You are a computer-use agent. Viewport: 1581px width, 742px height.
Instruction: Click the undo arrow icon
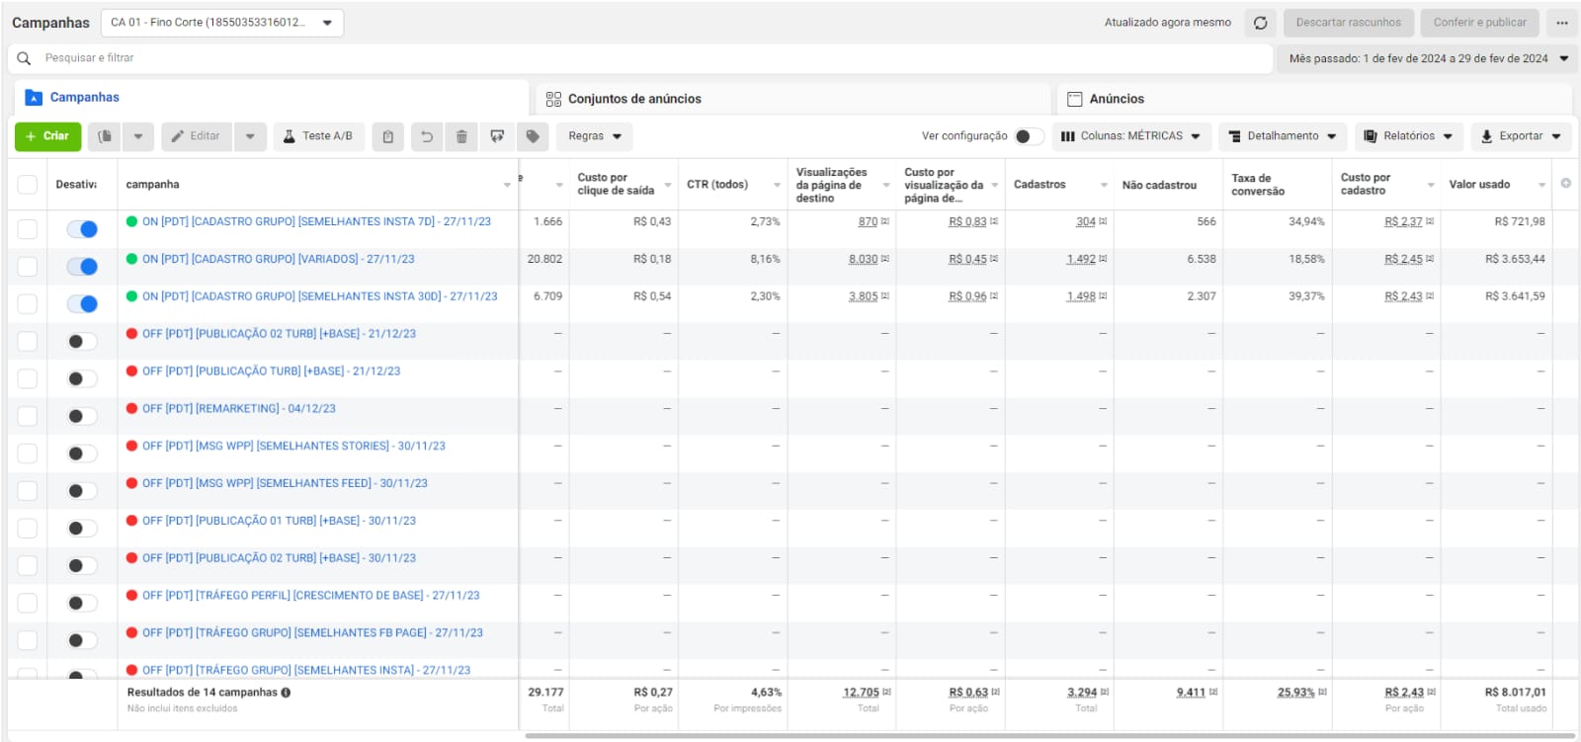427,136
